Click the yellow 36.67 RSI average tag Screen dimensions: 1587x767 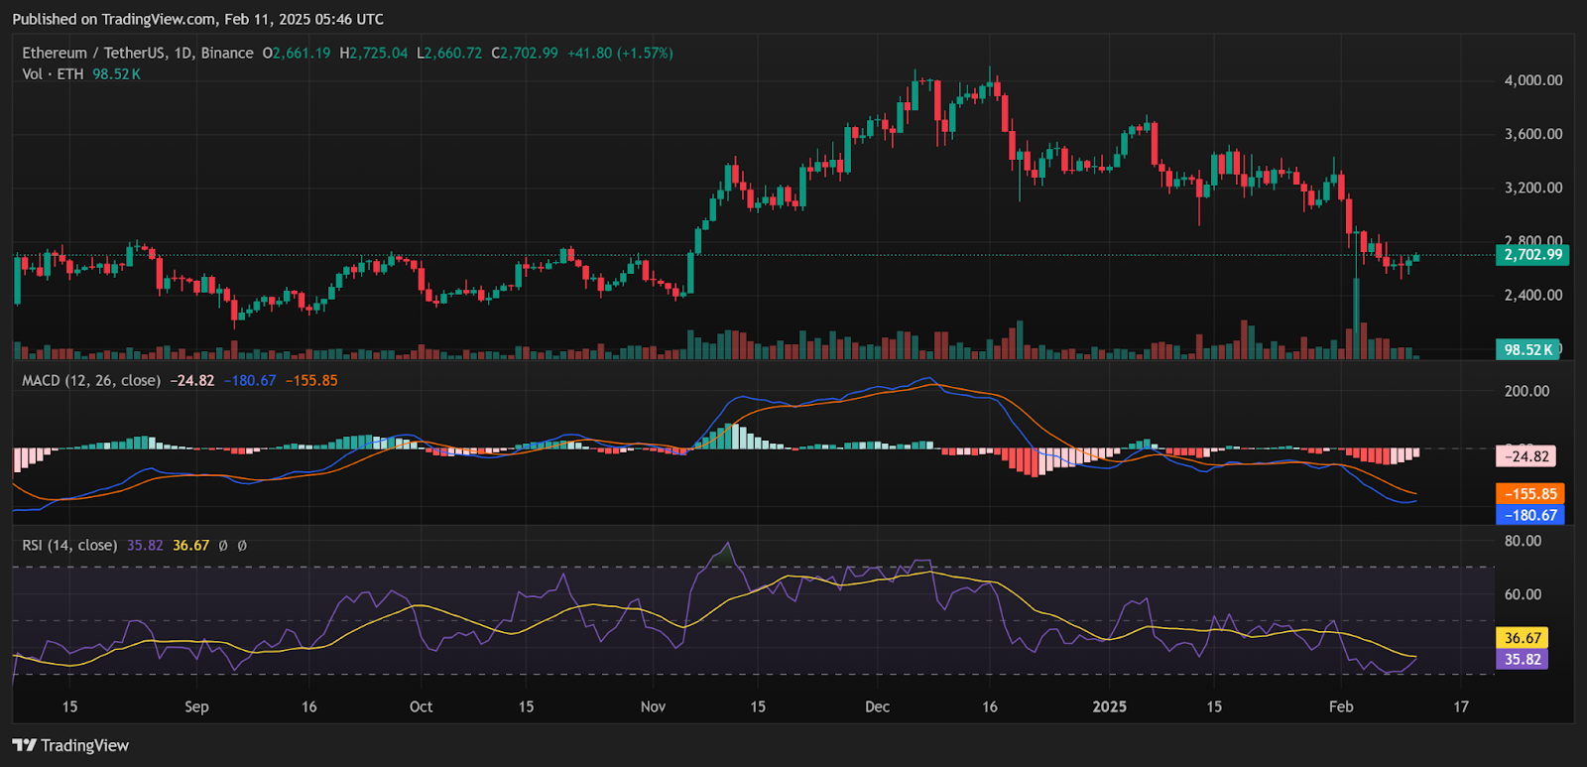pos(1523,638)
